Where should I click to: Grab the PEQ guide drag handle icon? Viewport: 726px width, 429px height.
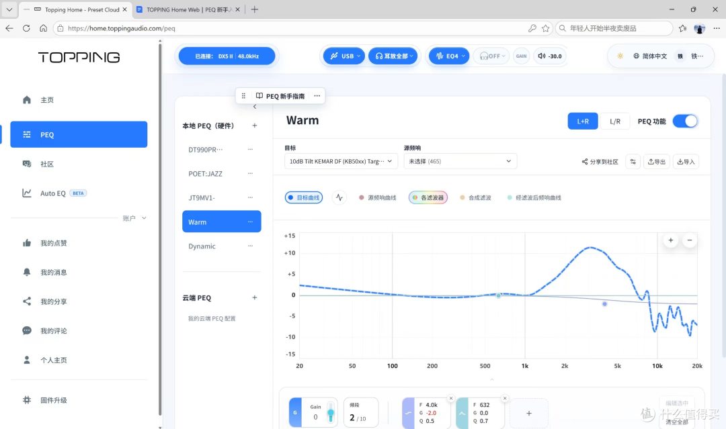[x=243, y=96]
